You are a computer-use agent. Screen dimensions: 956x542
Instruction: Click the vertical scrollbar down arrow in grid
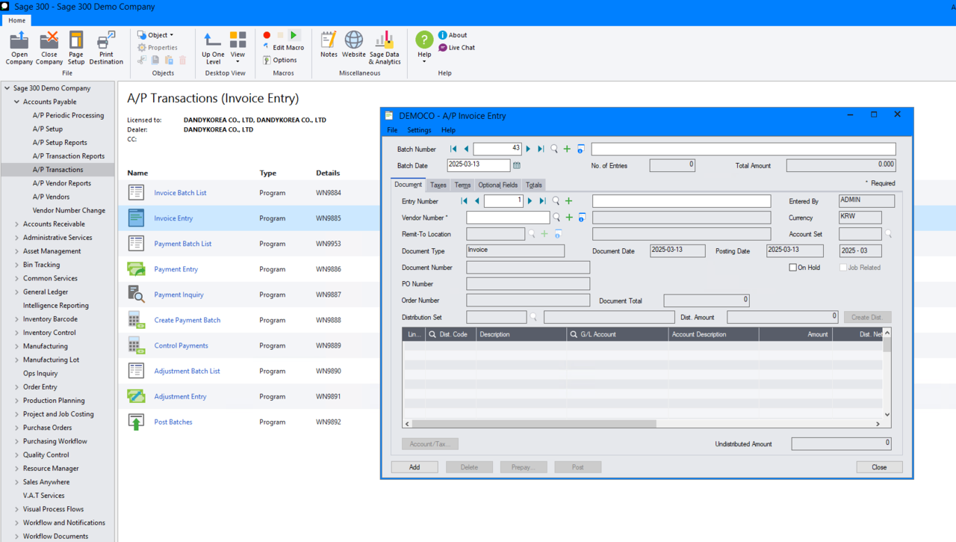[x=887, y=414]
